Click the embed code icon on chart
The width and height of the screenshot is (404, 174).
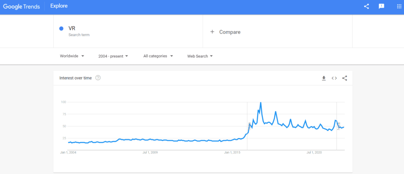coord(334,78)
